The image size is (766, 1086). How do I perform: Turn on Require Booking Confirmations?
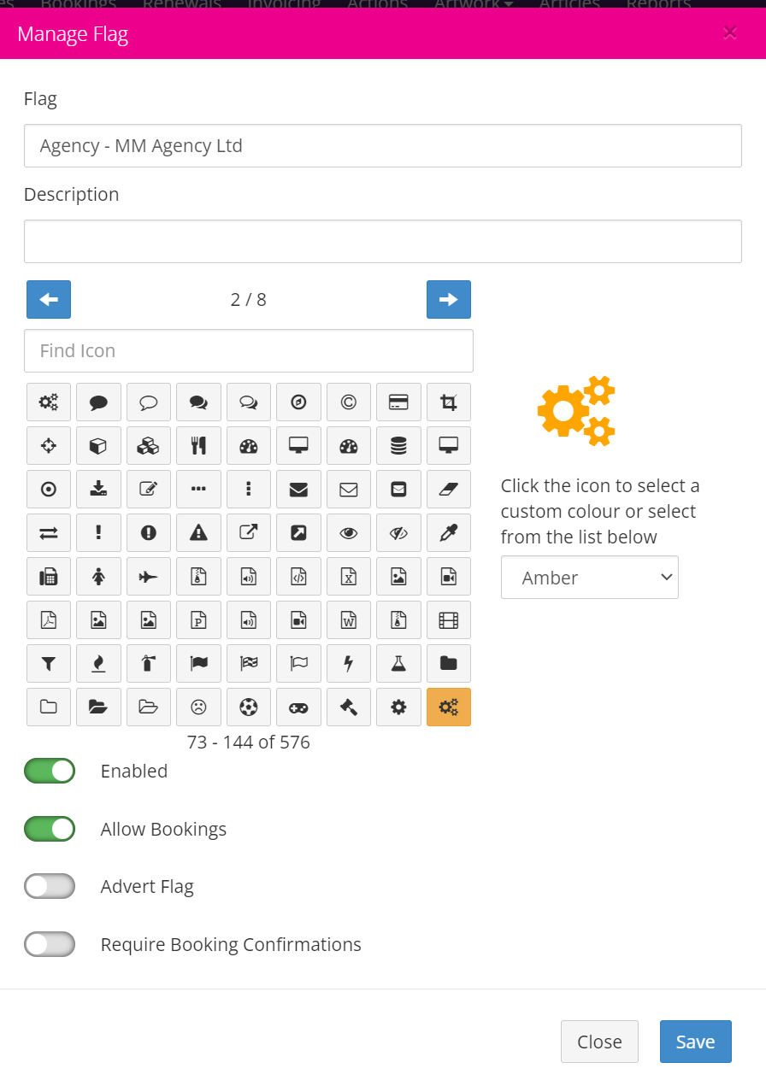coord(50,944)
